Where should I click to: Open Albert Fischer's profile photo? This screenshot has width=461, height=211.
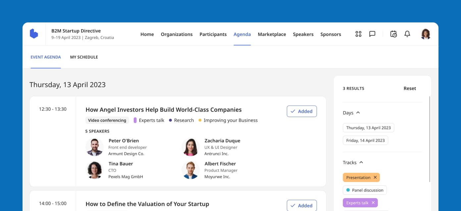coord(190,170)
